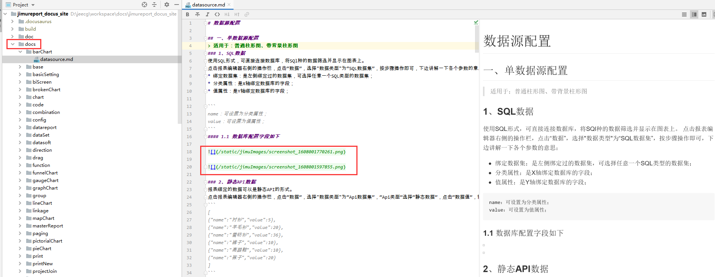This screenshot has width=715, height=277.
Task: Fold the code block at line 25
Action: 205,205
